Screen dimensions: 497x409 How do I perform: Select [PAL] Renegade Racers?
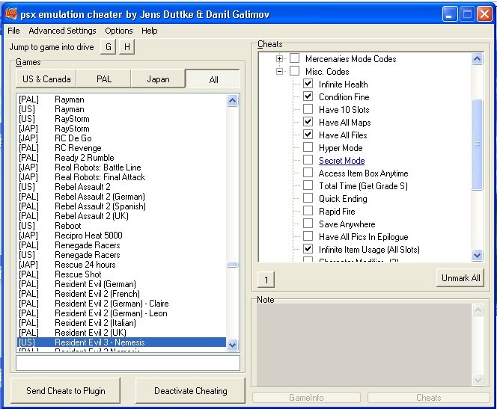pos(122,245)
